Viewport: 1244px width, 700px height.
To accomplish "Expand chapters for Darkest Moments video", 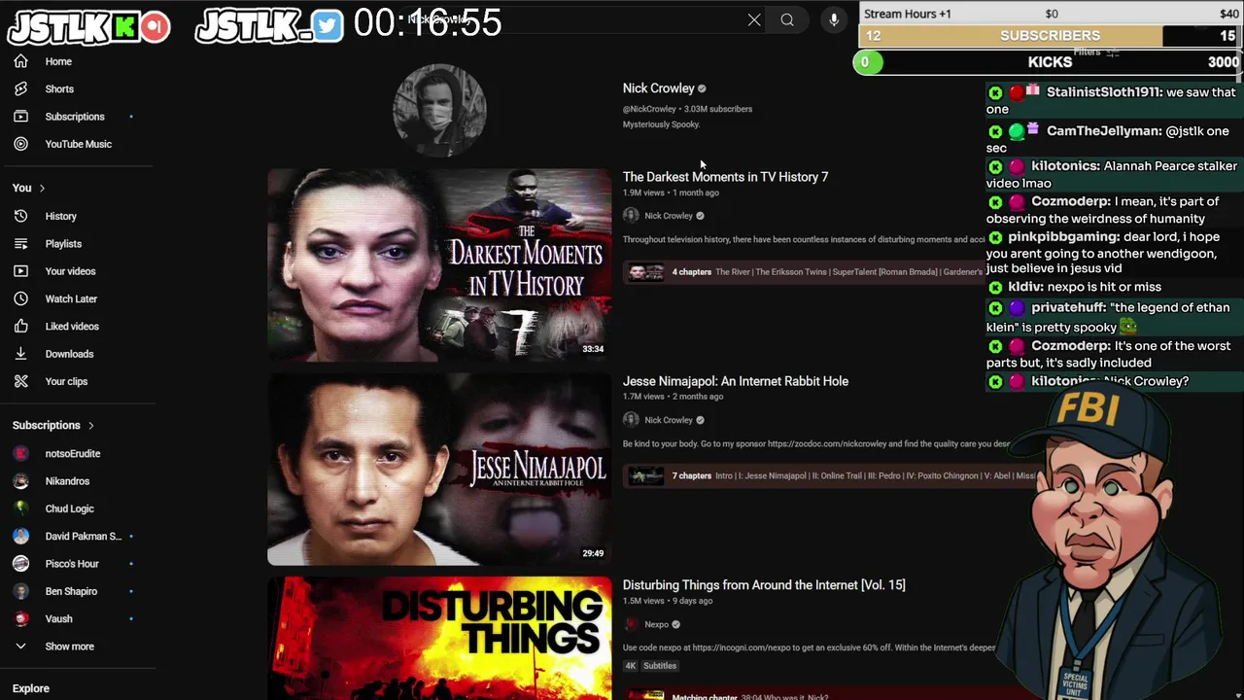I will (802, 272).
